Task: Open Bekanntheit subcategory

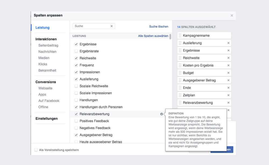Action: [47, 70]
